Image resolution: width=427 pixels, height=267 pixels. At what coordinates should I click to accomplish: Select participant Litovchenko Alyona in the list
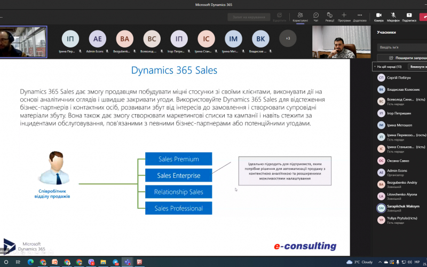point(402,196)
